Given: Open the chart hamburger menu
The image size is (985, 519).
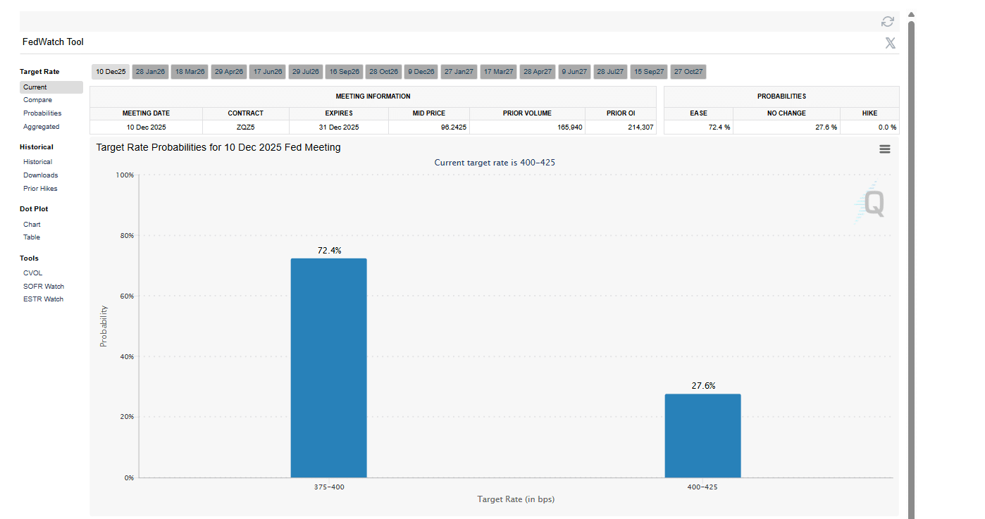Looking at the screenshot, I should point(884,149).
